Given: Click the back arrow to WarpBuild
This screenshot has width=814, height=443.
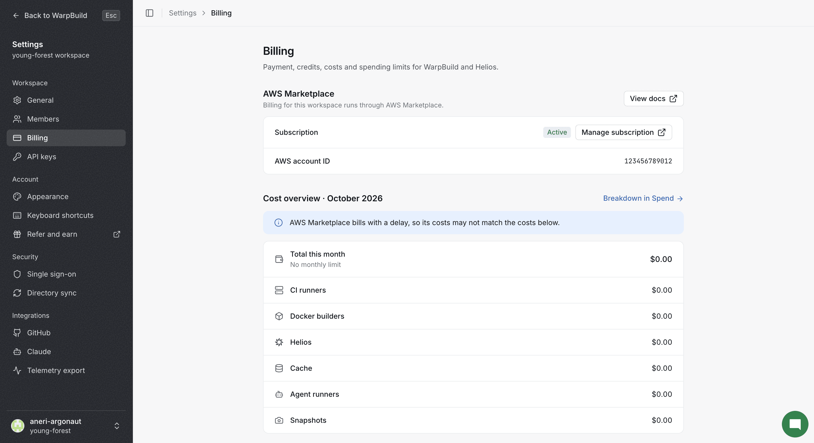Looking at the screenshot, I should pos(16,16).
